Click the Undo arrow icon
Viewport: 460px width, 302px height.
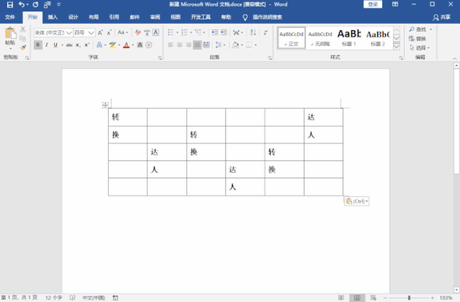click(22, 4)
